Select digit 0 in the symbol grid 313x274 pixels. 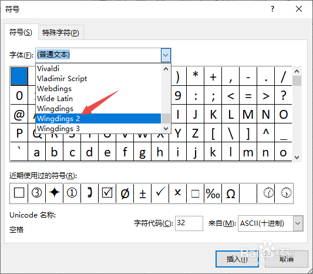(x=19, y=95)
